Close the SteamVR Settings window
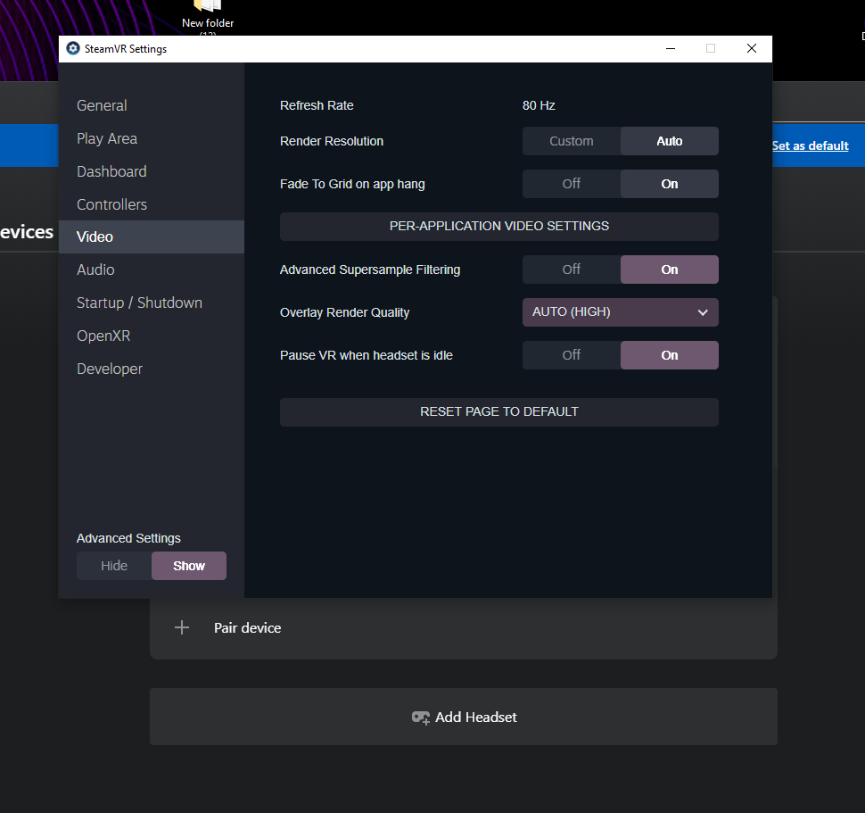 [751, 49]
